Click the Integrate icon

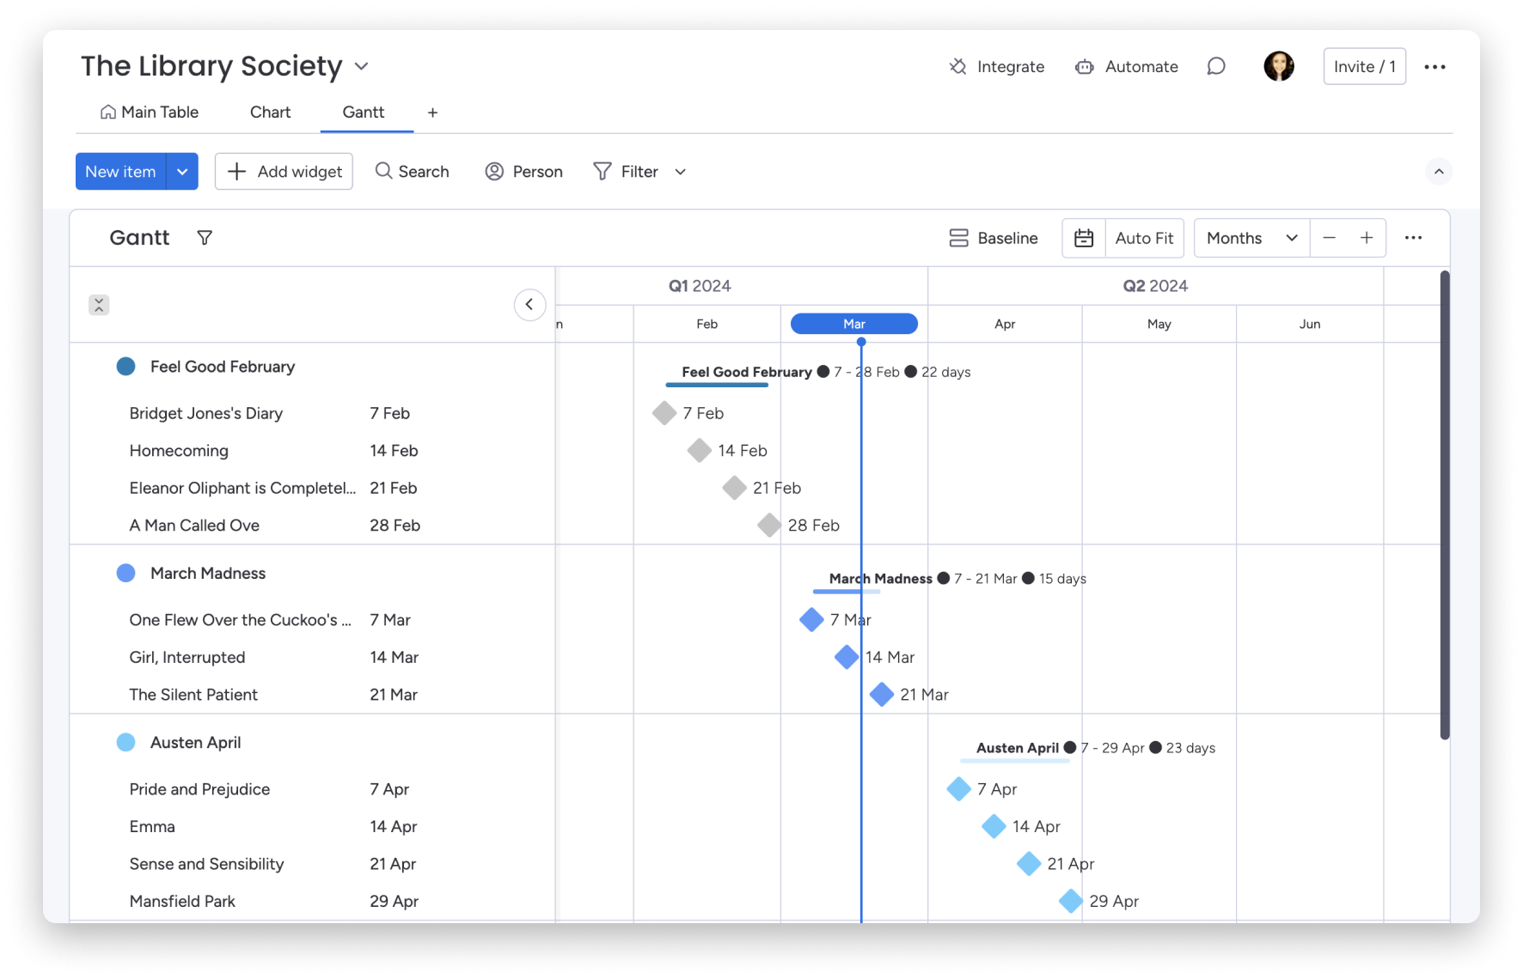957,66
